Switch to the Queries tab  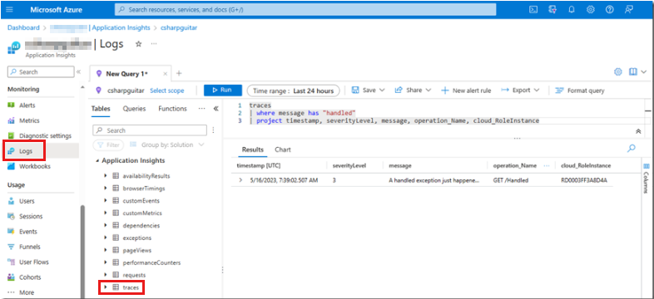134,109
